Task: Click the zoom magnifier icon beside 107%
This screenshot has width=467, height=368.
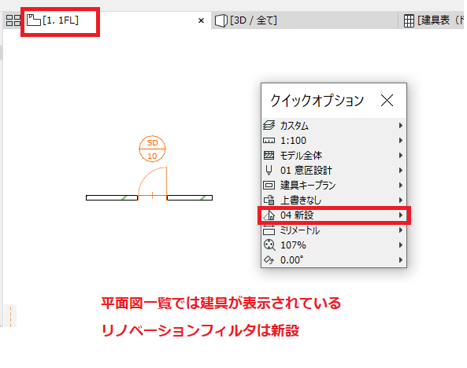Action: point(269,245)
